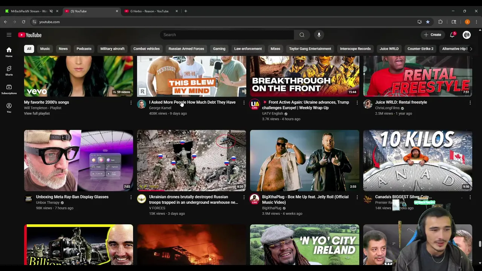Open a new browser tab
Screen dimensions: 482x271
(186, 11)
